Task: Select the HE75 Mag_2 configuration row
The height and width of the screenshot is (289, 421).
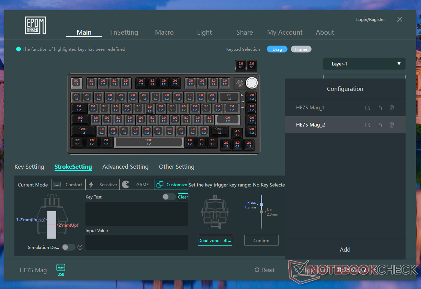Action: tap(345, 125)
